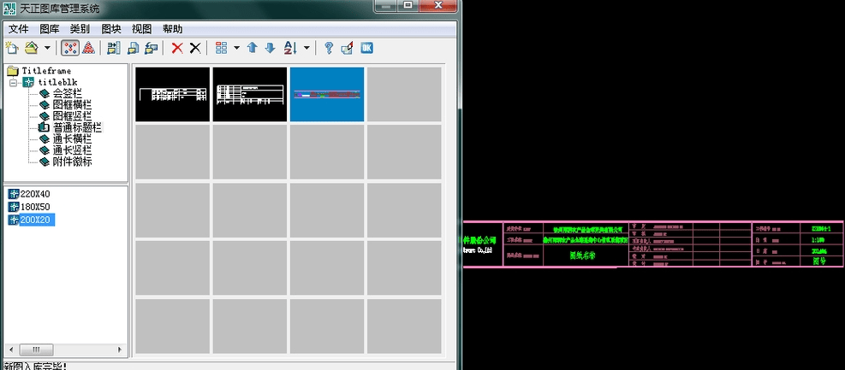Click the blue highlighted title block thumbnail
845x370 pixels.
pyautogui.click(x=327, y=94)
